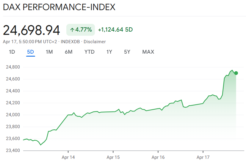Click the DAX PERFORMANCE-INDEX title
This screenshot has width=246, height=163.
pyautogui.click(x=59, y=7)
